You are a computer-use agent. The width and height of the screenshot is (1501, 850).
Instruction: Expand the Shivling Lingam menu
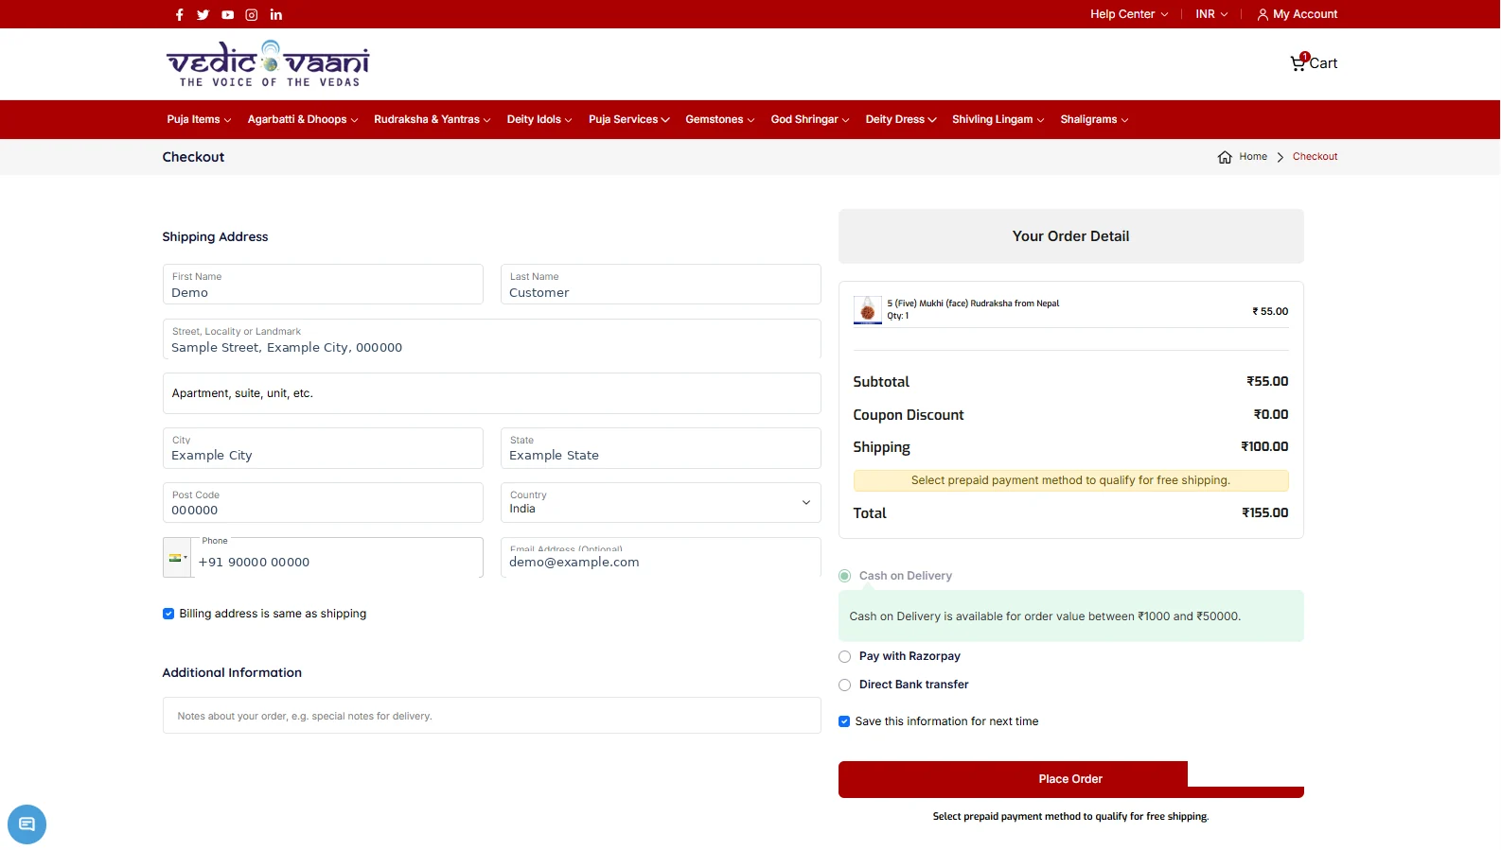point(998,119)
